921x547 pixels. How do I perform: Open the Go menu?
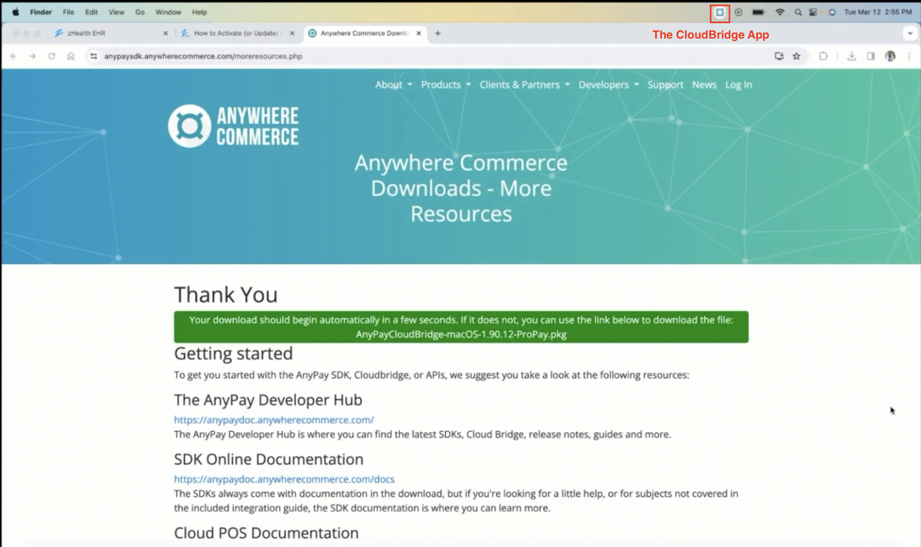pos(140,12)
